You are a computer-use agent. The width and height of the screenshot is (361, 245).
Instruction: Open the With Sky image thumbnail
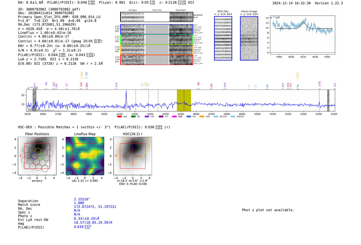pos(223,38)
